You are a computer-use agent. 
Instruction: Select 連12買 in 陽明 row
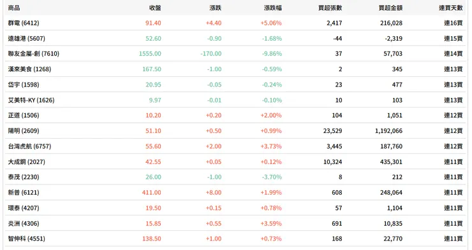pos(454,131)
